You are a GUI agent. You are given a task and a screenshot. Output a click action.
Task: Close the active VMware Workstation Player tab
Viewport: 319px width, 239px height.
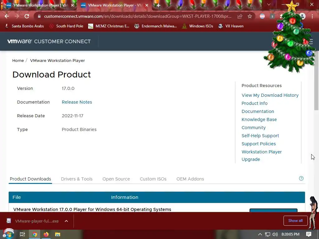[147, 6]
